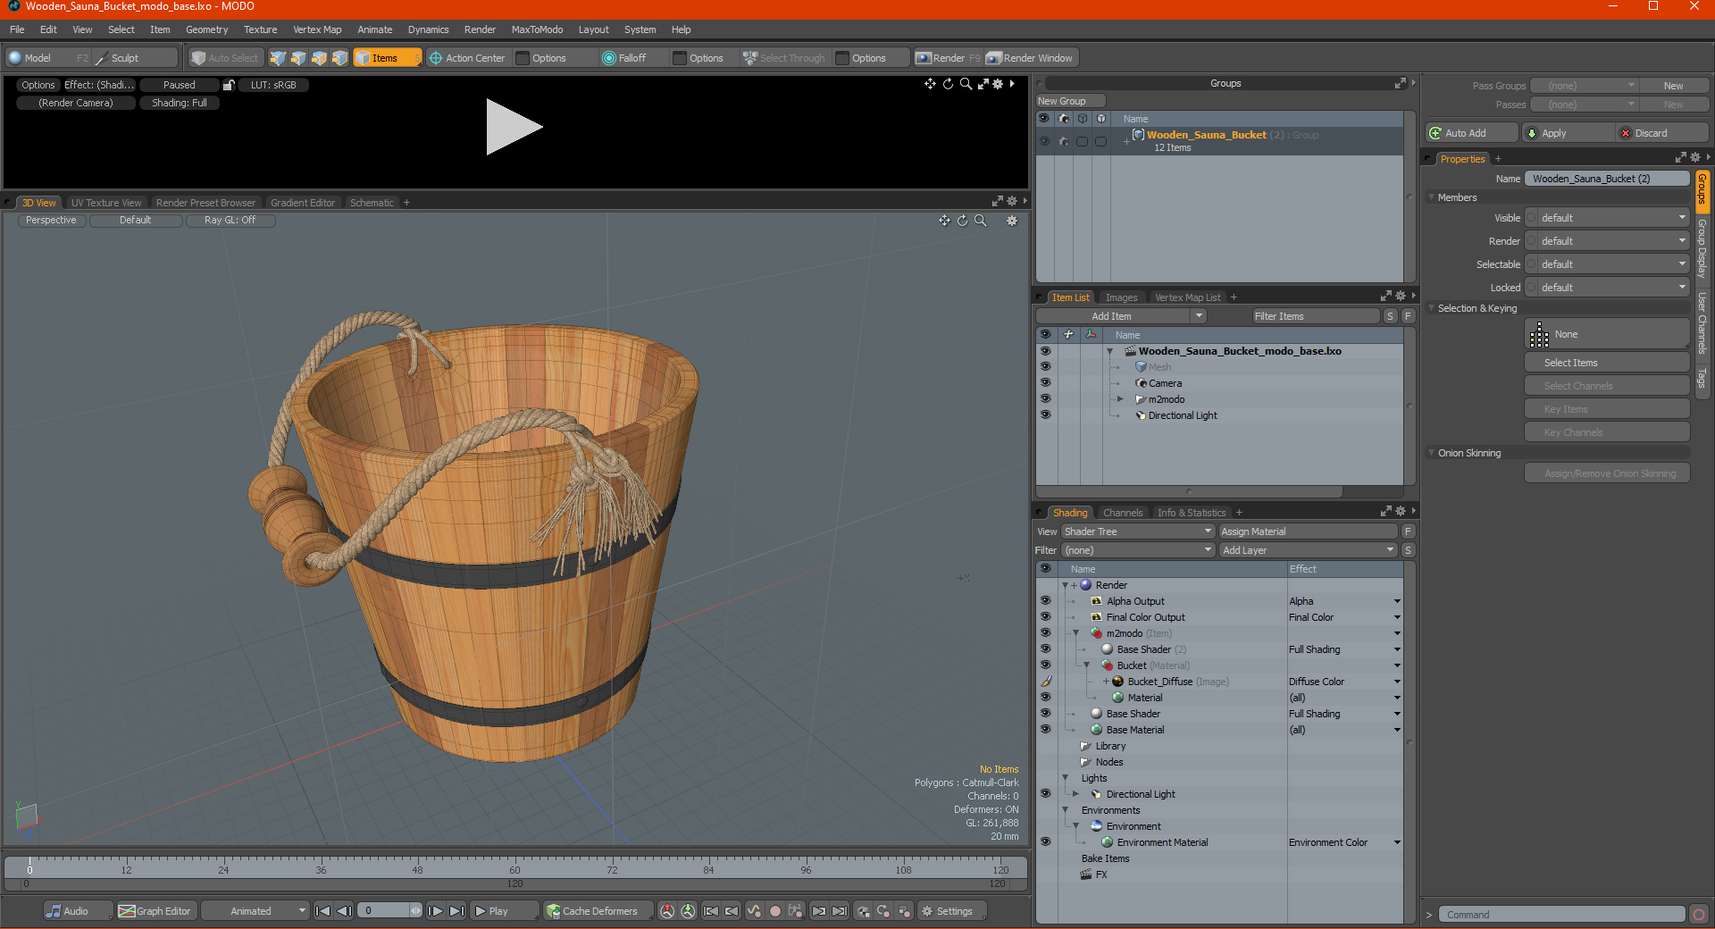The width and height of the screenshot is (1715, 929).
Task: Open timeline Settings gear
Action: coord(927,911)
